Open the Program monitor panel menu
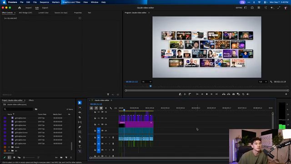The width and height of the screenshot is (291, 164). click(149, 13)
